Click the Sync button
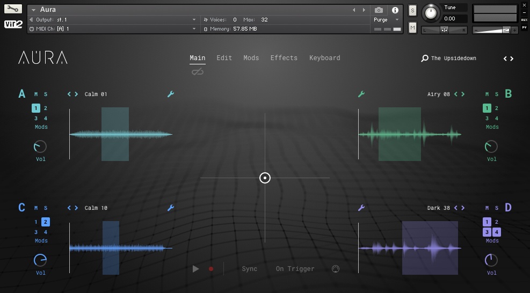 [249, 269]
